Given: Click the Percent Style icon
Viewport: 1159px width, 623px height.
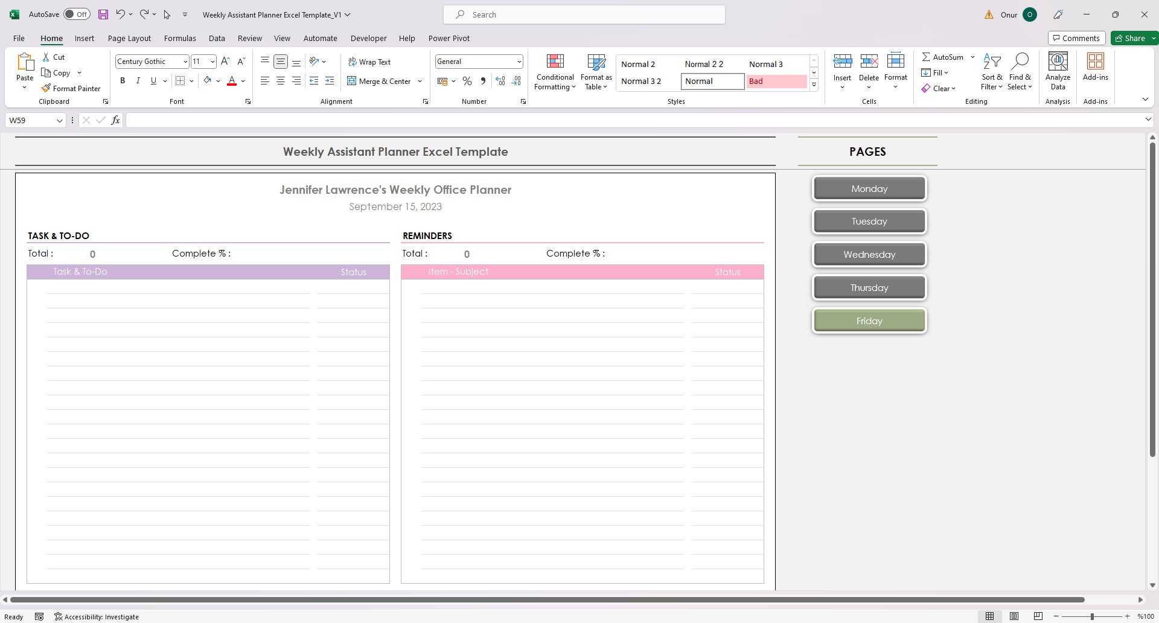Looking at the screenshot, I should pyautogui.click(x=467, y=80).
